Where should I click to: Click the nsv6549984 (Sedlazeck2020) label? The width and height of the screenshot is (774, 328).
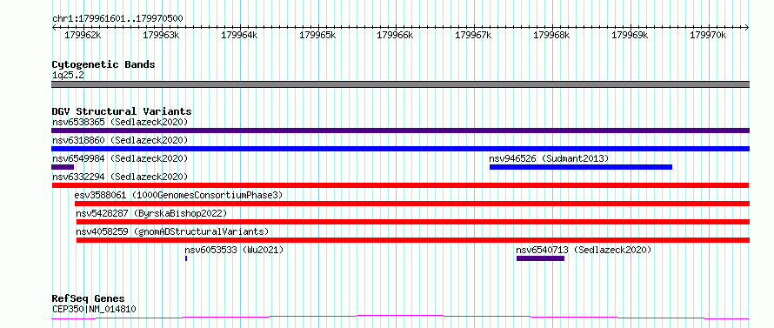120,158
